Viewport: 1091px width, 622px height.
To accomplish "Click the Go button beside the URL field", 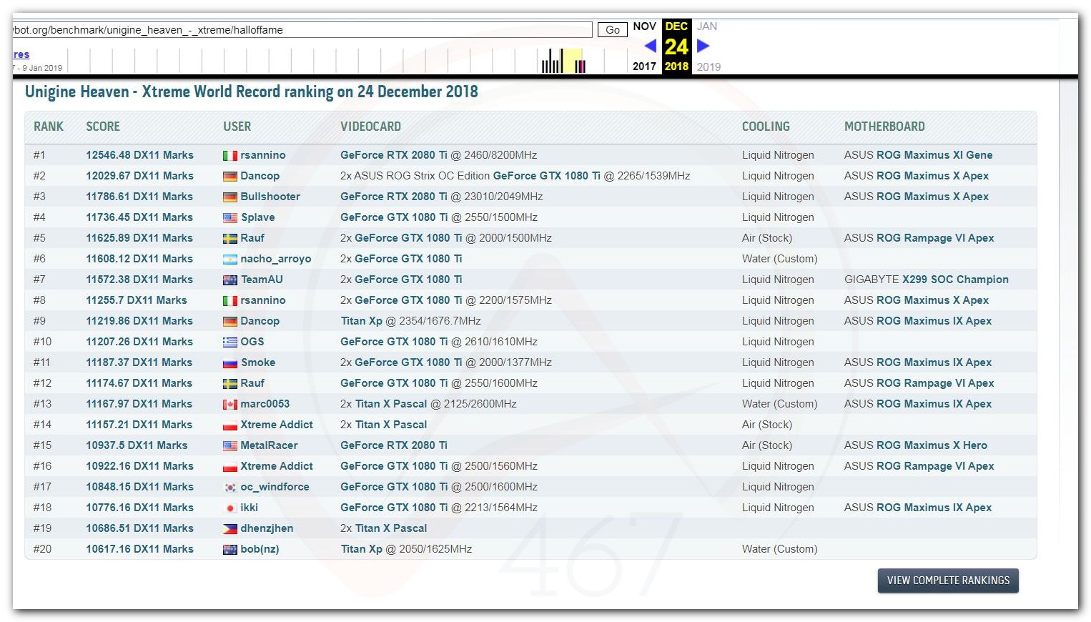I will [613, 30].
